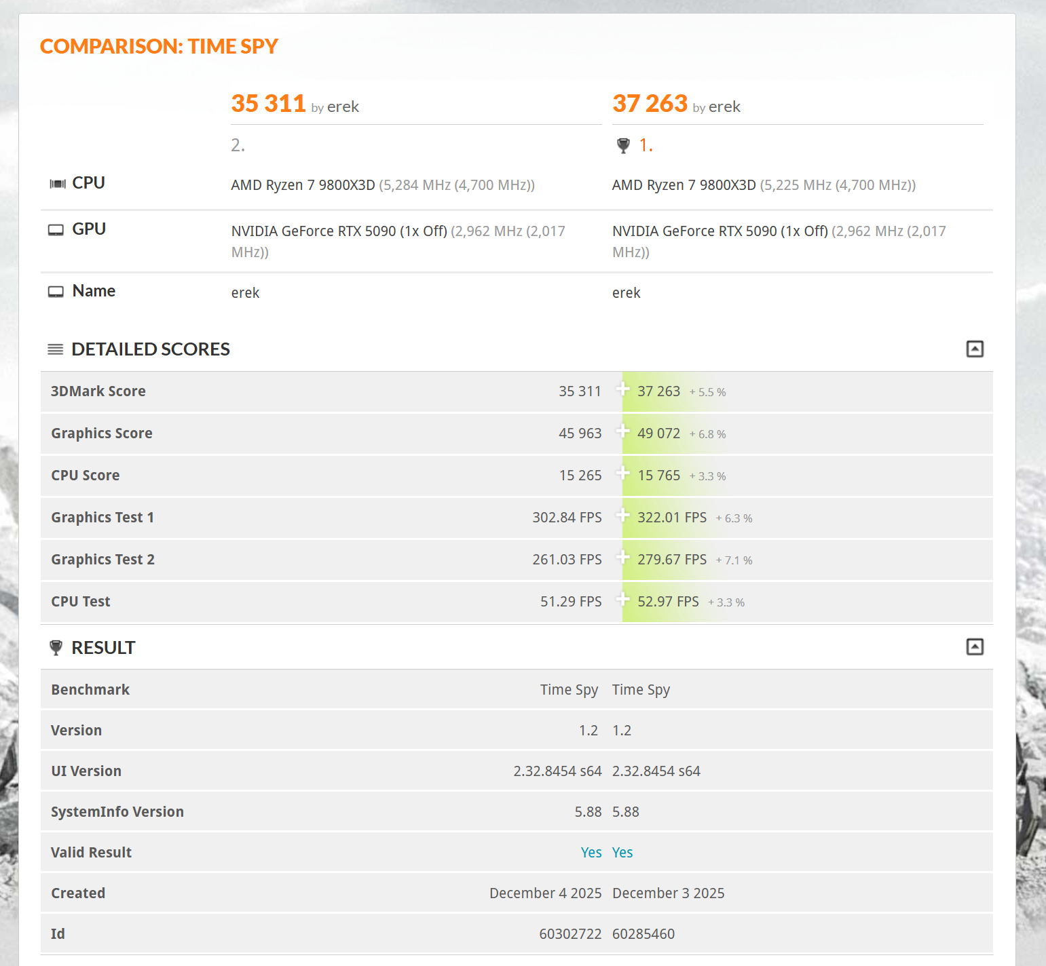Collapse the Result section

coord(975,646)
